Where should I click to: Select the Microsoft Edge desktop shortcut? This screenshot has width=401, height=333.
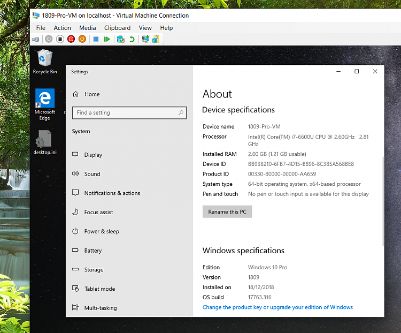[44, 104]
